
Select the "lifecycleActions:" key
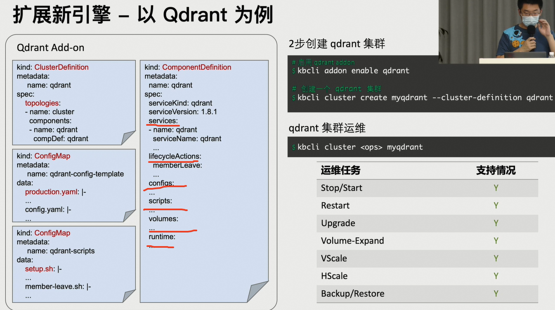coord(175,156)
